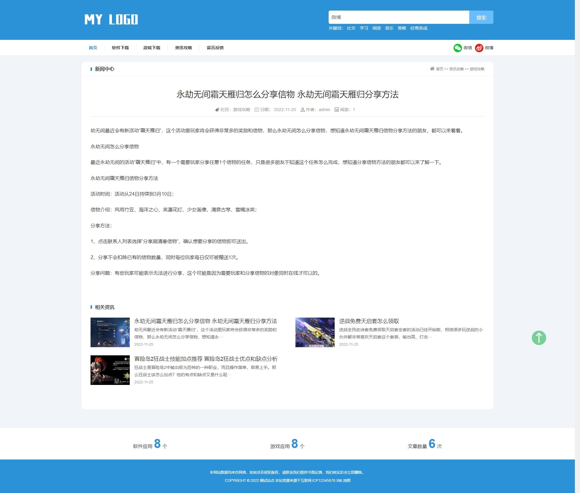Viewport: 580px width, 493px height.
Task: Go to 首页 from the navigation bar
Action: (x=93, y=48)
